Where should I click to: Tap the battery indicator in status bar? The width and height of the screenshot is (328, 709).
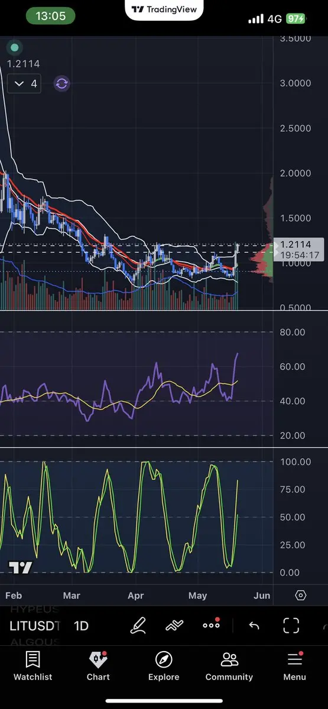pos(295,18)
